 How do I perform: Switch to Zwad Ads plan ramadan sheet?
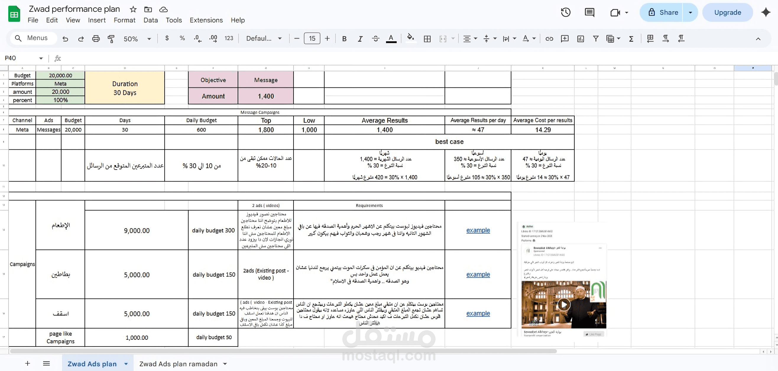point(178,364)
